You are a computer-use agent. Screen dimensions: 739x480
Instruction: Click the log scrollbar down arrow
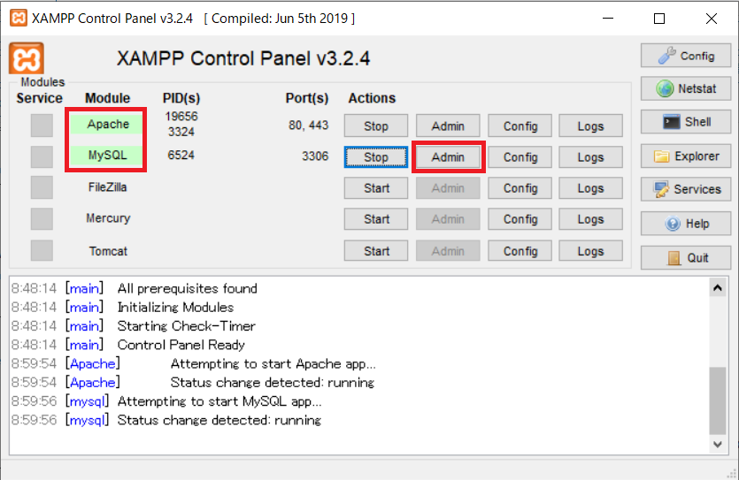[x=718, y=445]
